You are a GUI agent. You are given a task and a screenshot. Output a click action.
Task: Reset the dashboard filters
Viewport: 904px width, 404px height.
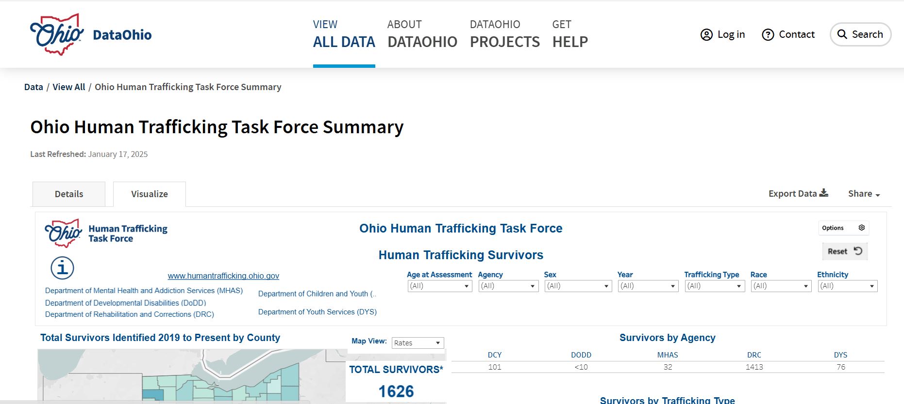click(x=844, y=251)
